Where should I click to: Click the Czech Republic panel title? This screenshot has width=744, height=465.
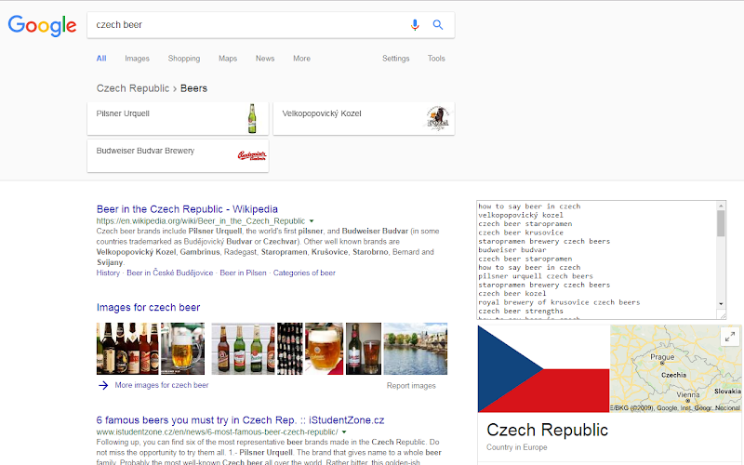point(547,430)
